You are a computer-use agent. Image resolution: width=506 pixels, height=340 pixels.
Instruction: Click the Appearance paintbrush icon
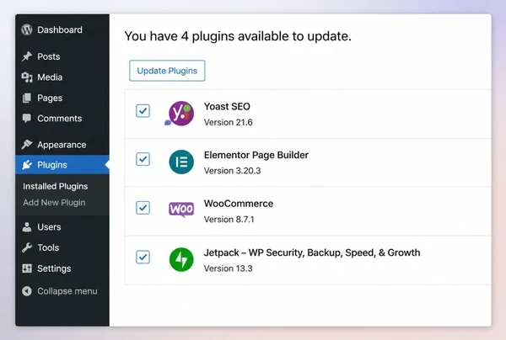(x=27, y=145)
